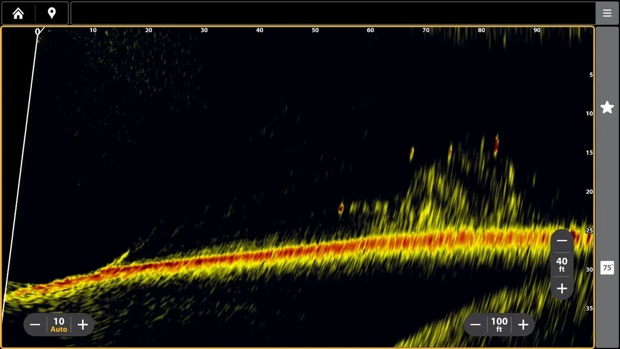Decrease sensitivity with the minus button
This screenshot has width=620, height=349.
pos(35,324)
